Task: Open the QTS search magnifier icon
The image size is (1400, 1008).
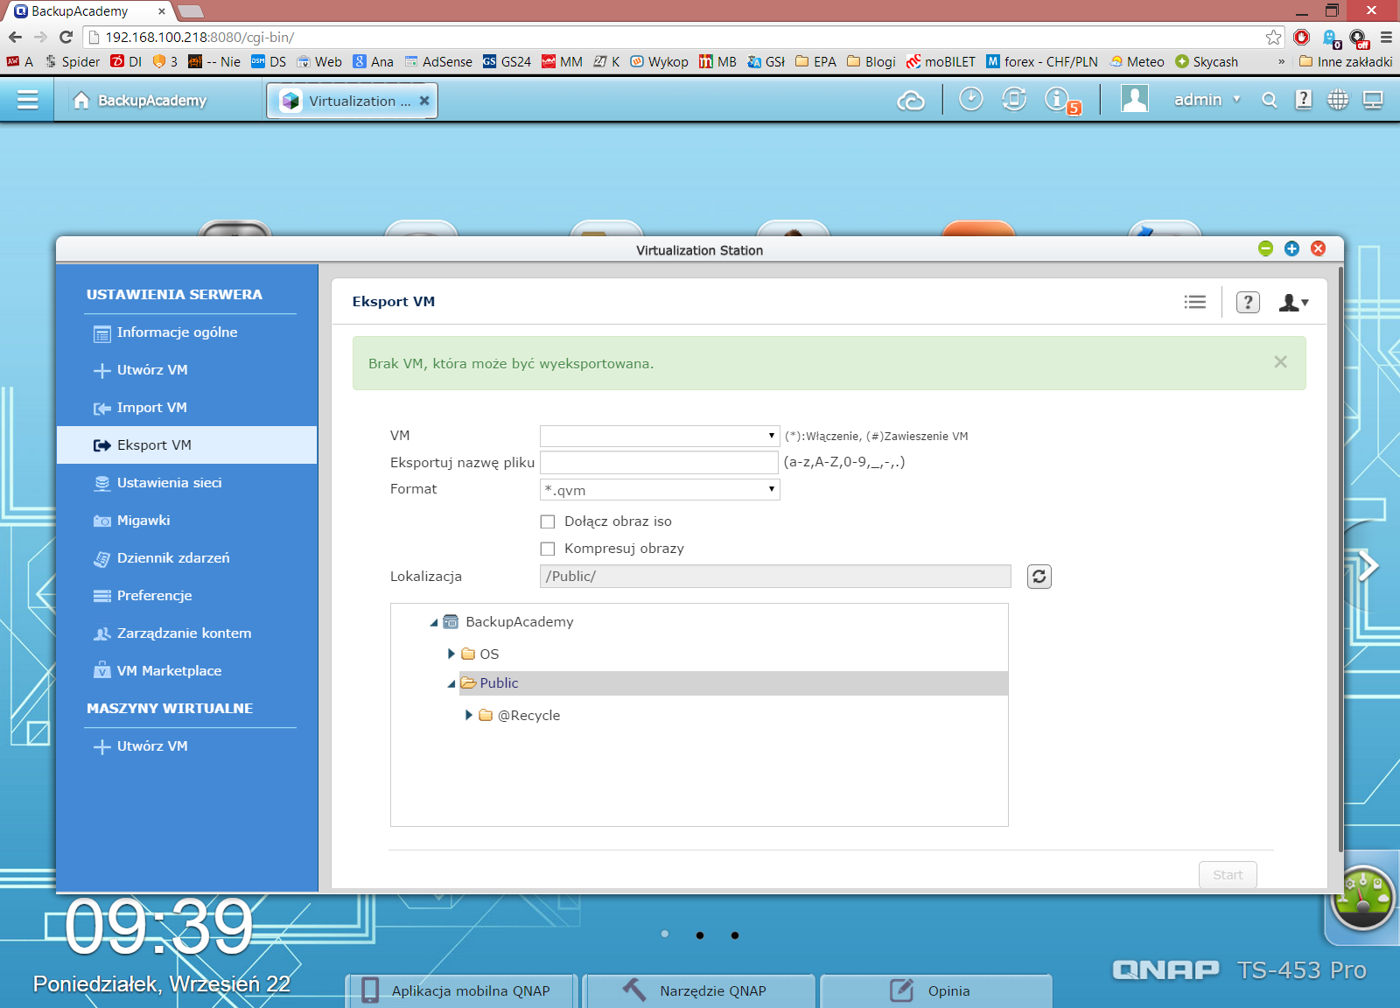Action: point(1269,101)
